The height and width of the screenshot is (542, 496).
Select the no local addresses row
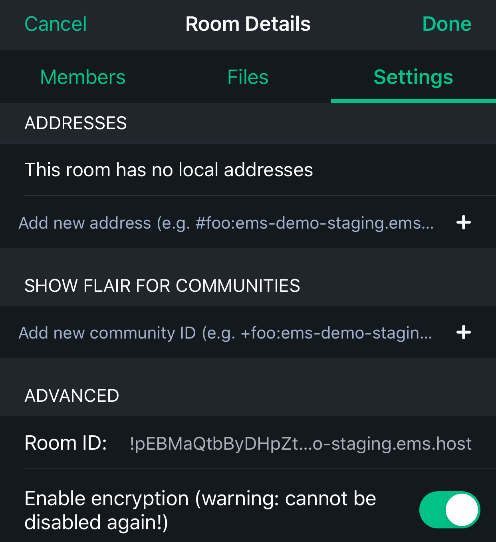point(248,169)
